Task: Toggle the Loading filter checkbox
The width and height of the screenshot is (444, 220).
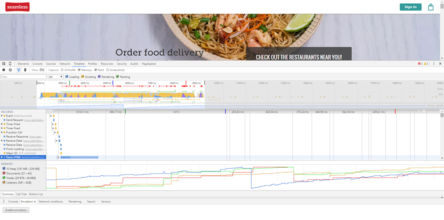Action: [67, 76]
